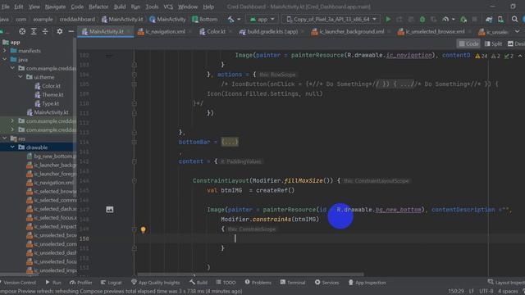Open the Build tool window
The height and width of the screenshot is (295, 525).
pyautogui.click(x=199, y=283)
